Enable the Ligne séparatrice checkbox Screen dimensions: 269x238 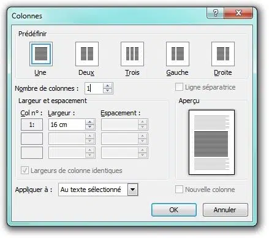point(179,87)
